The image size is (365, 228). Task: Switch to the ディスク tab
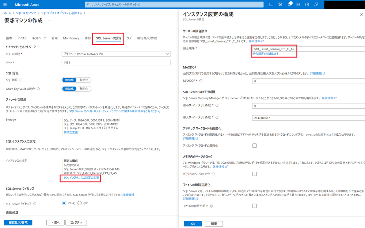coord(22,38)
